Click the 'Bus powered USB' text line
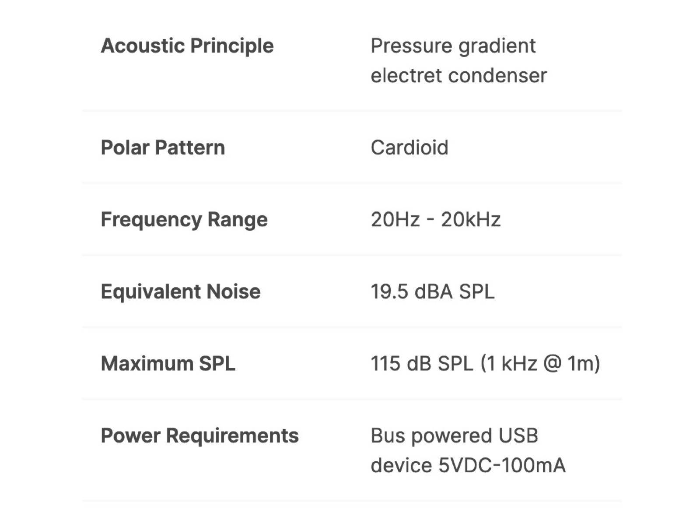The width and height of the screenshot is (700, 520). (x=454, y=436)
